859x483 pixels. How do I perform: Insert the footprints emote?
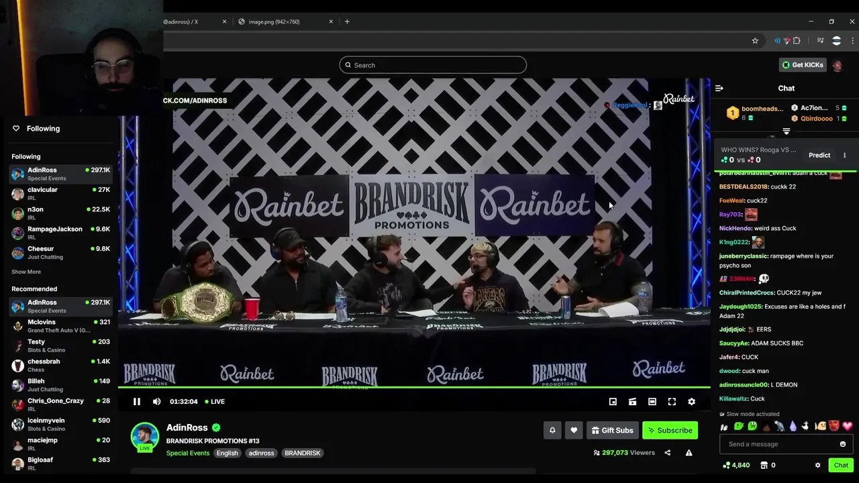(724, 426)
